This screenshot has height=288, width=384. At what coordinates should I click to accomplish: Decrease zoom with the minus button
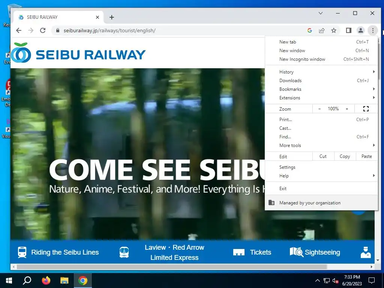(x=319, y=109)
